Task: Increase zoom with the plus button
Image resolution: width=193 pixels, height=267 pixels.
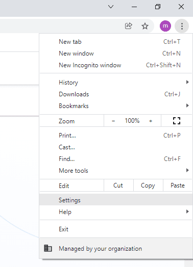Action: point(151,121)
